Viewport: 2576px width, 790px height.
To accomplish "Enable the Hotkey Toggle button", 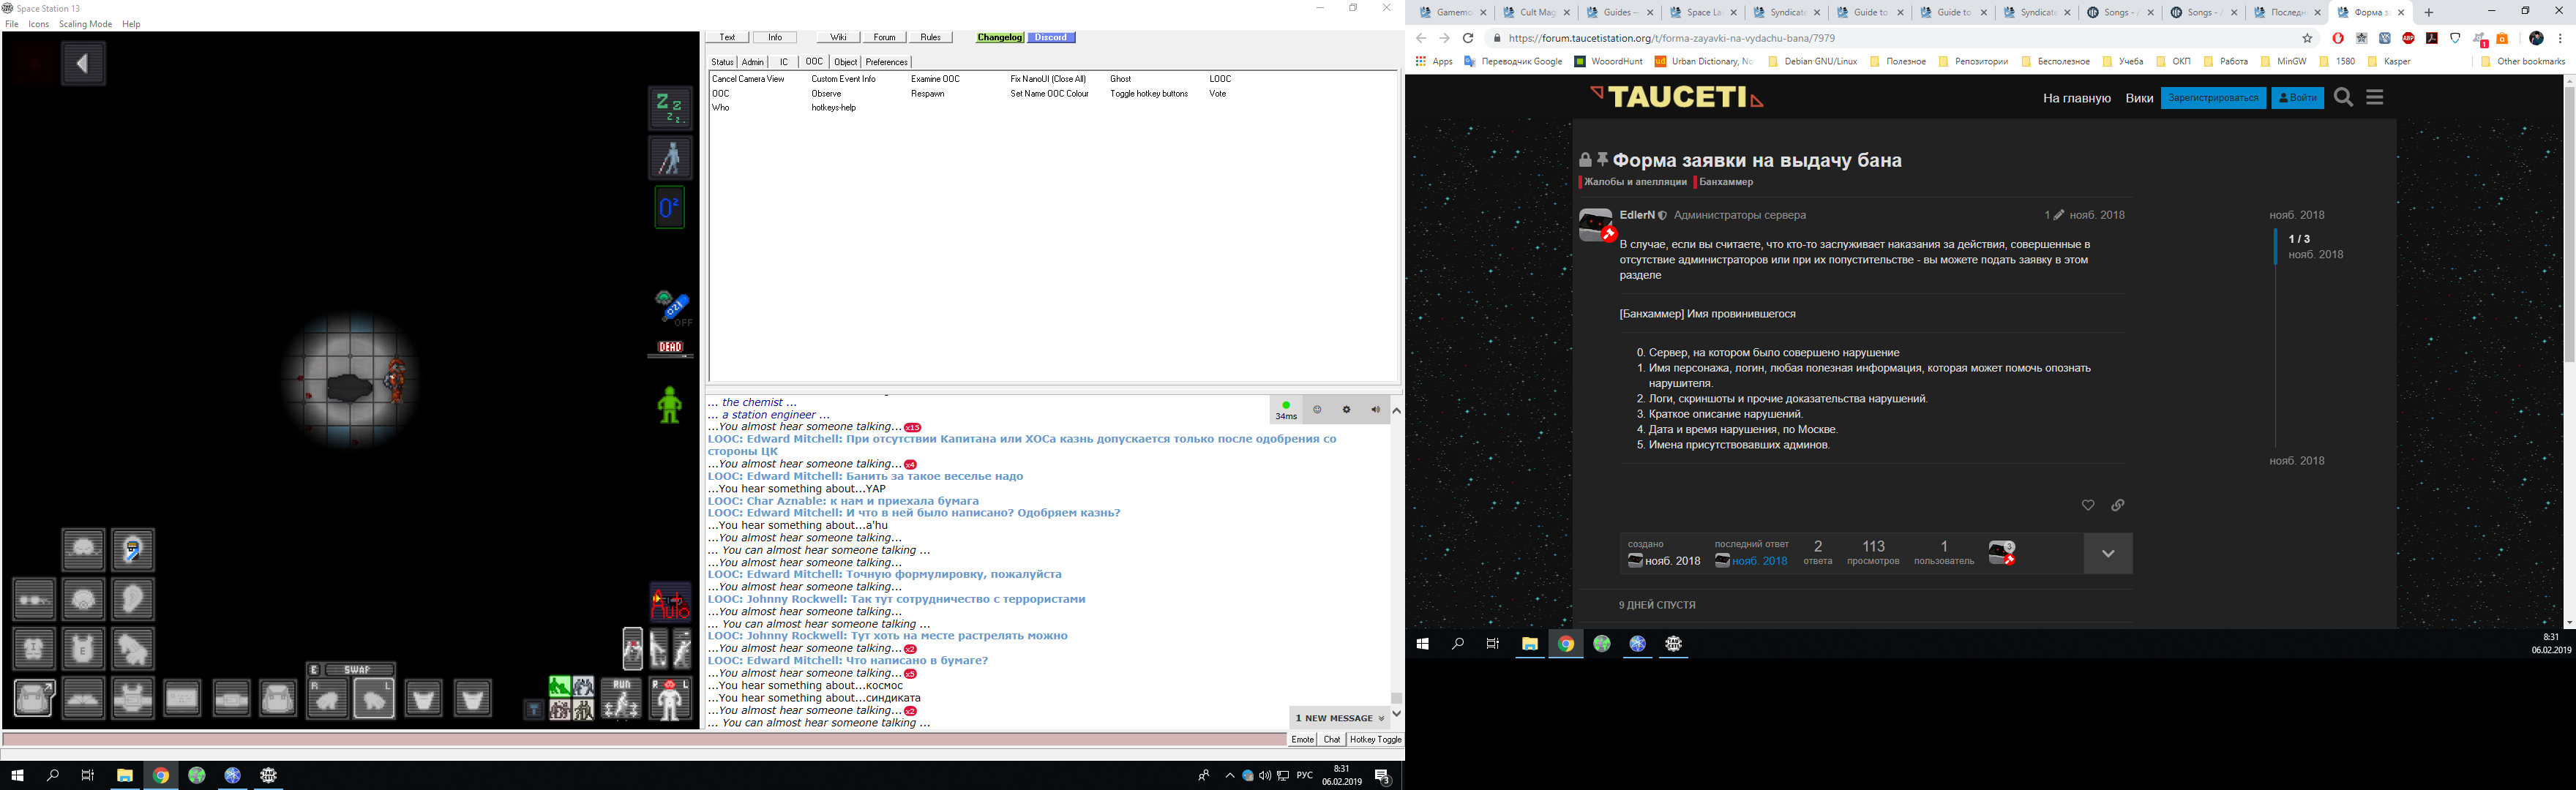I will pos(1375,740).
